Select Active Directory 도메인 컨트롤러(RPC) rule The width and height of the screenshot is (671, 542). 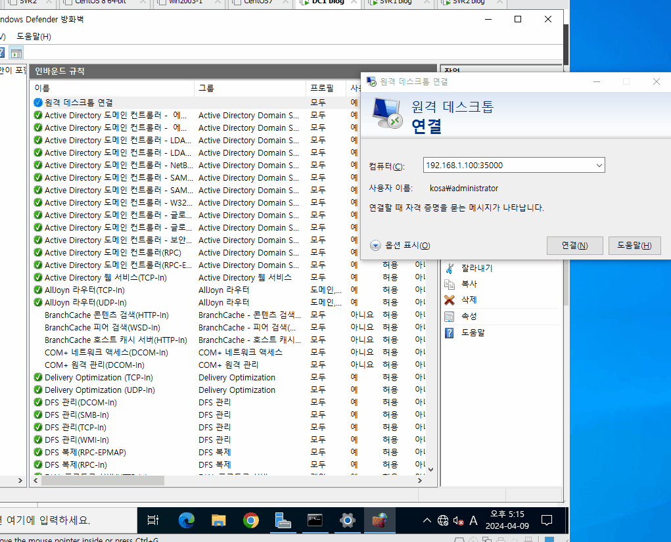click(x=113, y=253)
